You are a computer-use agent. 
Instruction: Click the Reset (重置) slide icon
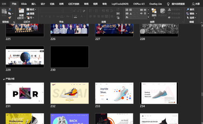coord(28,14)
